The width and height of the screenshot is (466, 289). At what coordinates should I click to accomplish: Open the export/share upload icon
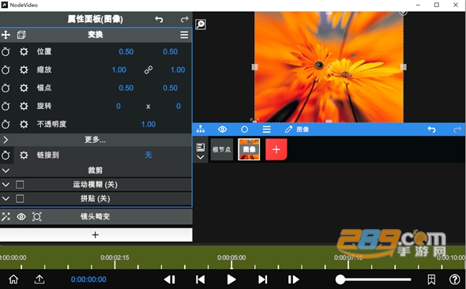[39, 280]
